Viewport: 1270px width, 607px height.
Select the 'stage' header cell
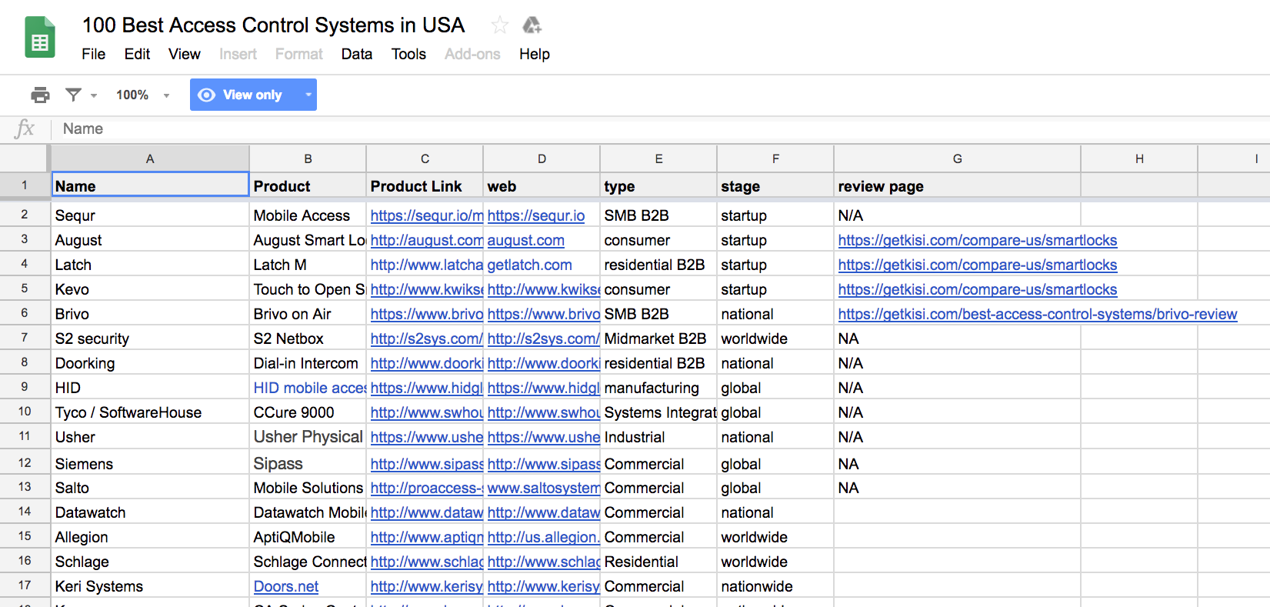775,185
